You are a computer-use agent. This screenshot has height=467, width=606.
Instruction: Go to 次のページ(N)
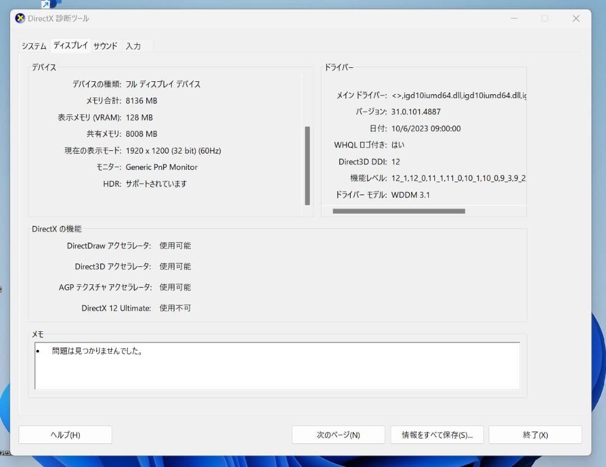[338, 434]
